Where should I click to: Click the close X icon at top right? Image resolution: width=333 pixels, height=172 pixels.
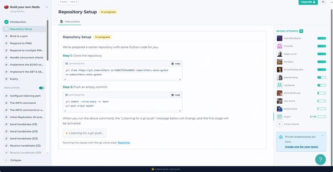coord(323,2)
